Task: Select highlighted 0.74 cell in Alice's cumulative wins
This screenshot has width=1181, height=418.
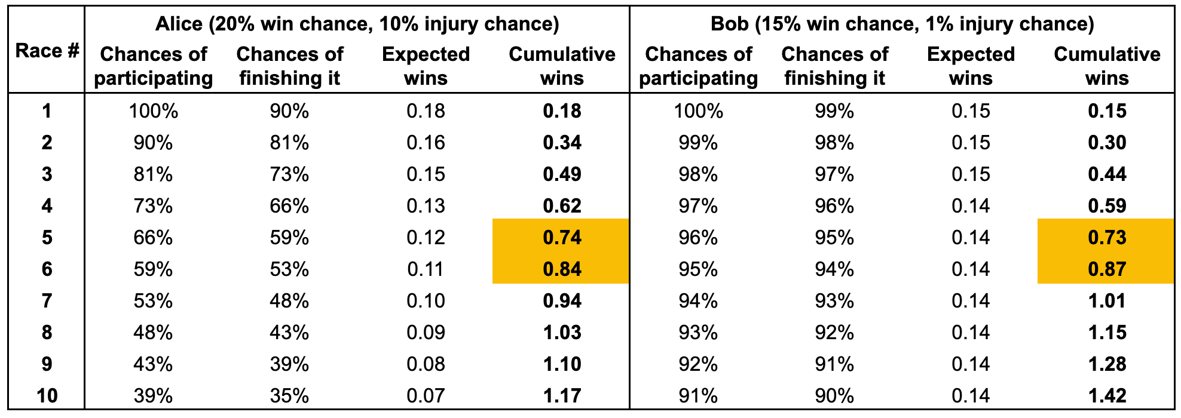Action: 561,238
